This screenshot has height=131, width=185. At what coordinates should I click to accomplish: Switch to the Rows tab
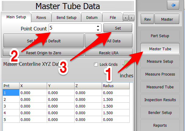click(x=41, y=18)
